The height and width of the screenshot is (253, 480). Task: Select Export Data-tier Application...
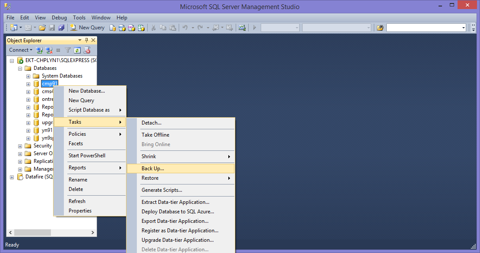pyautogui.click(x=180, y=221)
